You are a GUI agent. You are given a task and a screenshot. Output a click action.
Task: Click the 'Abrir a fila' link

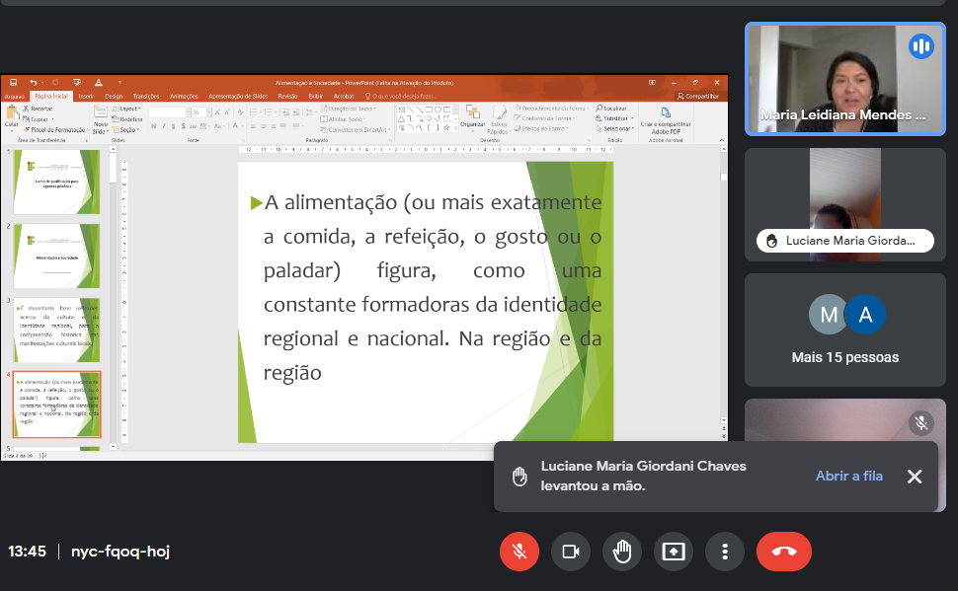pyautogui.click(x=848, y=476)
